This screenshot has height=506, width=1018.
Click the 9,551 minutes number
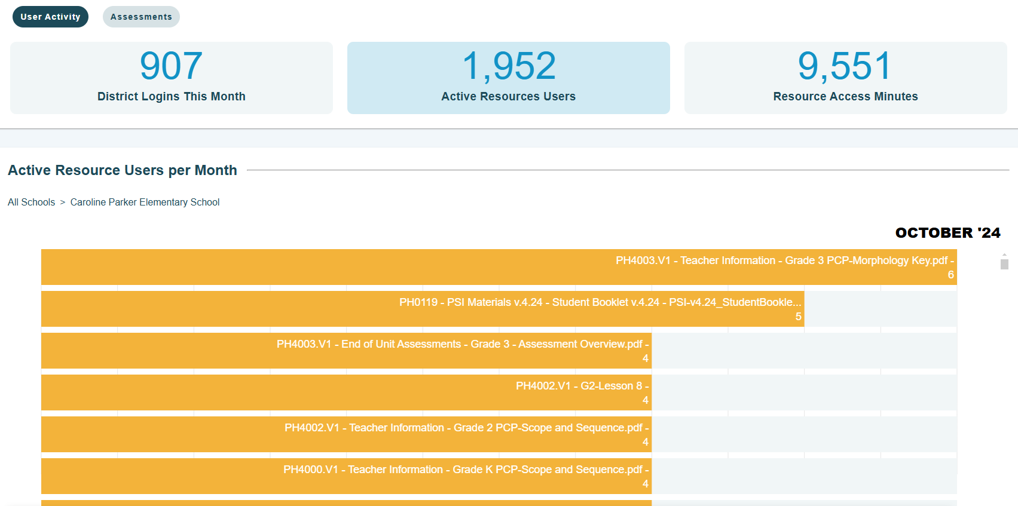845,66
